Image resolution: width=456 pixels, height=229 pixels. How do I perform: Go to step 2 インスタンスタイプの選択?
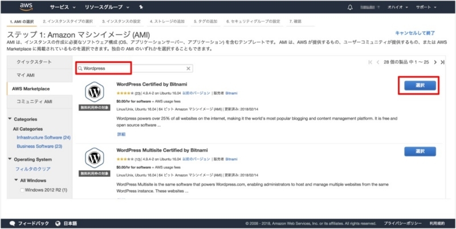point(68,22)
